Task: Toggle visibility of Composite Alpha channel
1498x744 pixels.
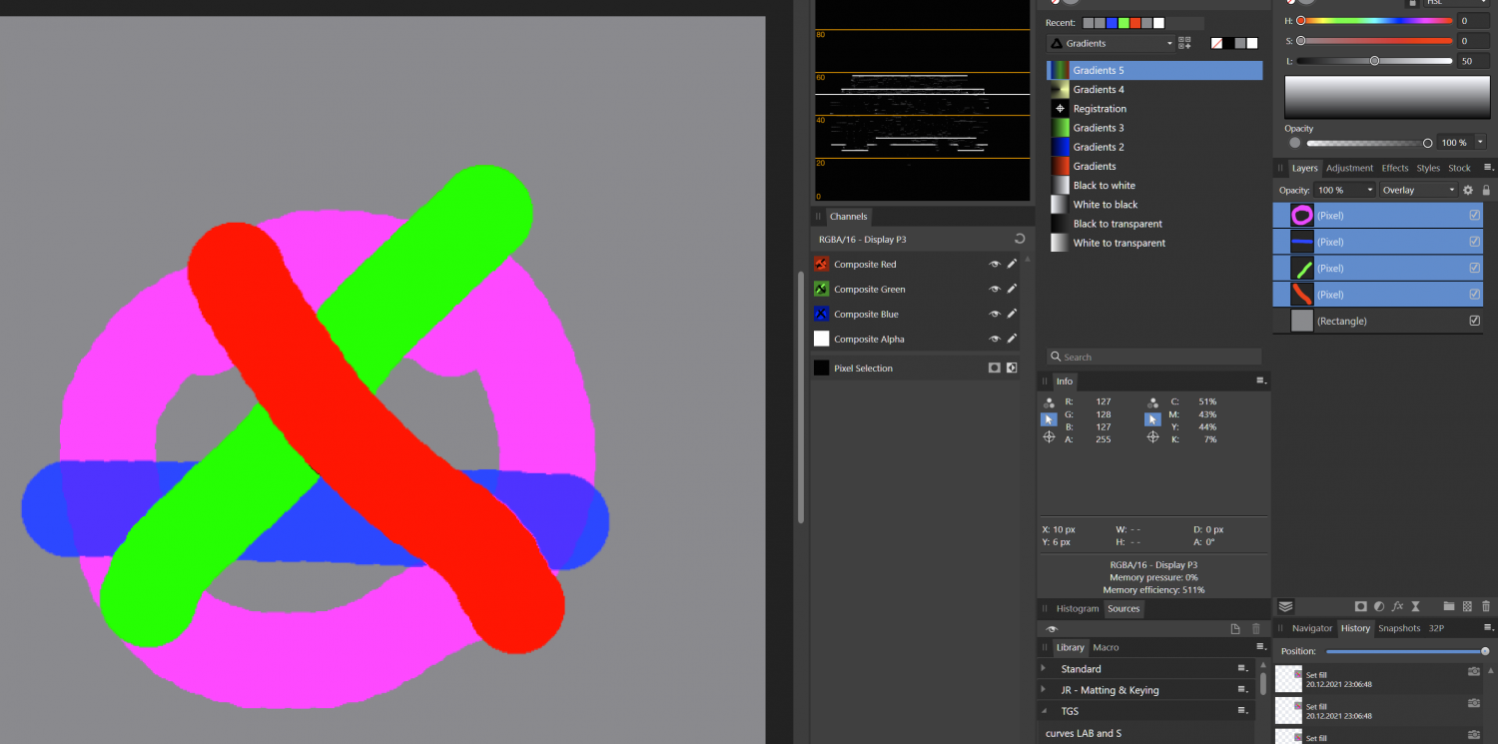Action: point(995,340)
